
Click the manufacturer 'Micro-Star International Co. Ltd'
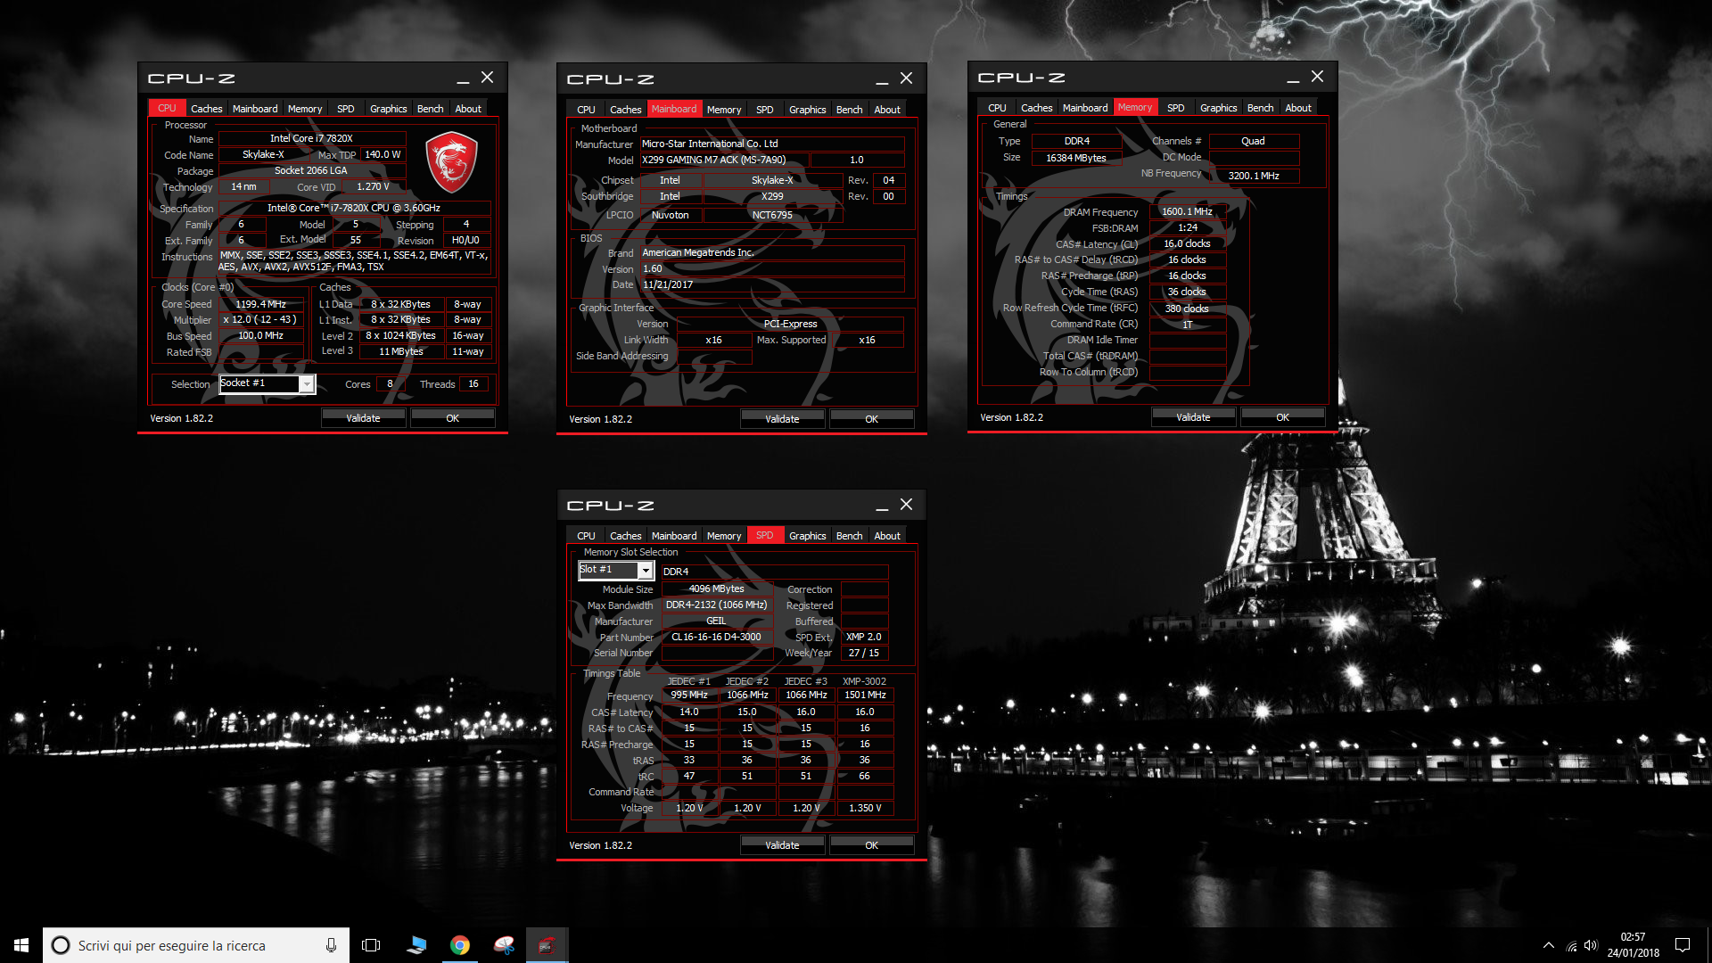coord(772,144)
